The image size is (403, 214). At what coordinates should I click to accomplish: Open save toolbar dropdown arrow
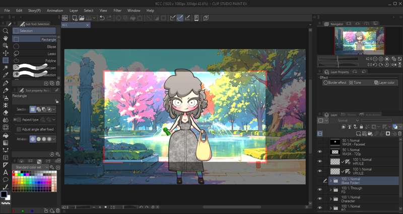tap(94, 18)
